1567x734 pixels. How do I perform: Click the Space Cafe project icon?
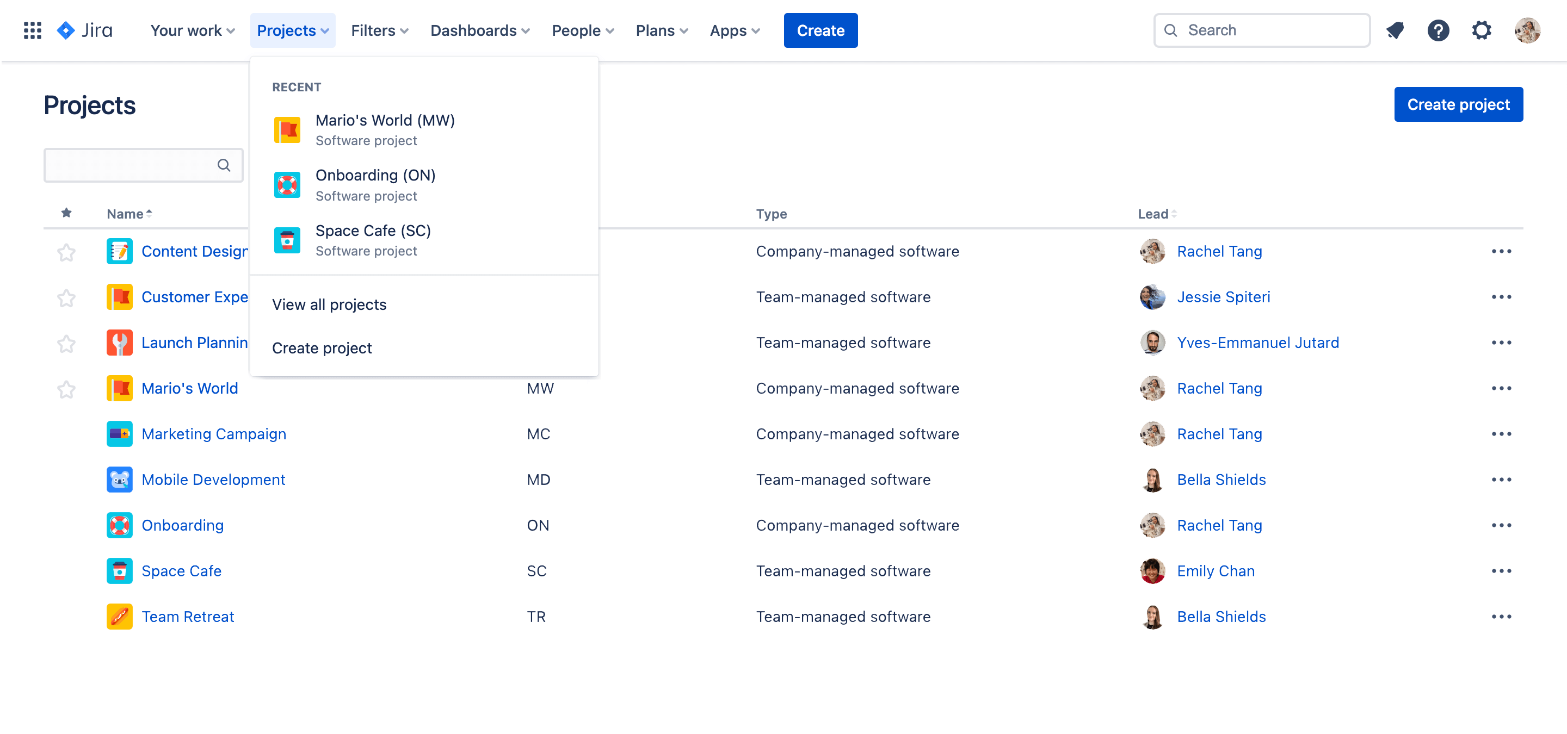[x=288, y=239]
